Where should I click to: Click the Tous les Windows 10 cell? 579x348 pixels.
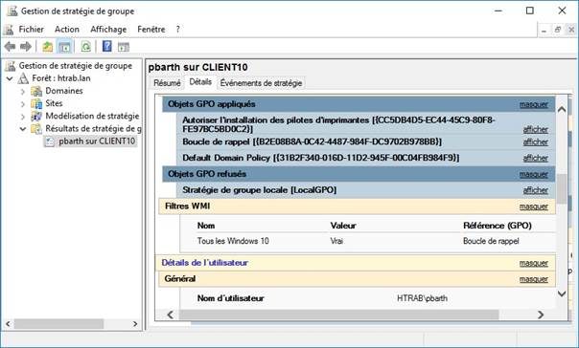233,241
